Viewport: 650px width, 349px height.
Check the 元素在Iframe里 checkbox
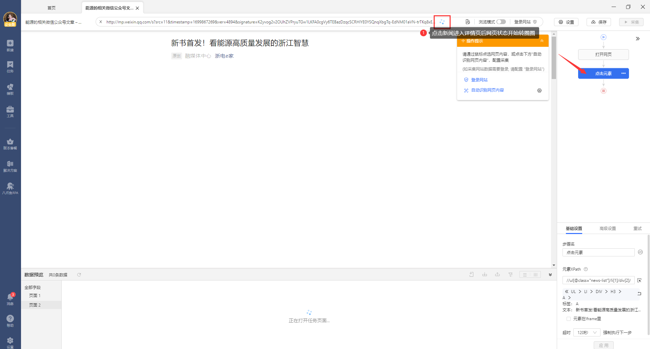click(569, 319)
